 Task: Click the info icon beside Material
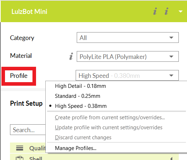71,56
